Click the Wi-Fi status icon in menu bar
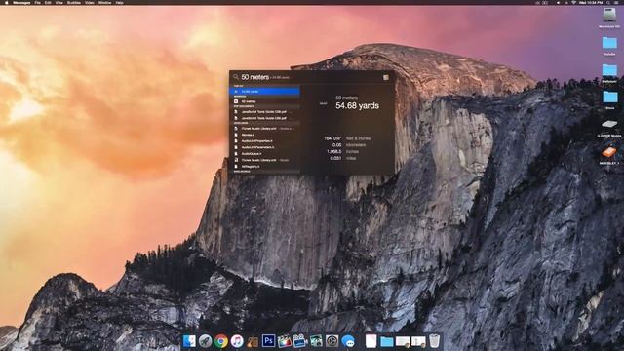The image size is (624, 351). click(573, 2)
